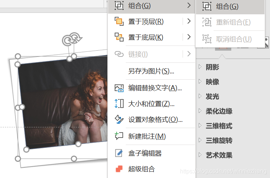Select 另存为图片(S)... menu entry
Viewport: 270px width, 178px height.
tap(152, 71)
